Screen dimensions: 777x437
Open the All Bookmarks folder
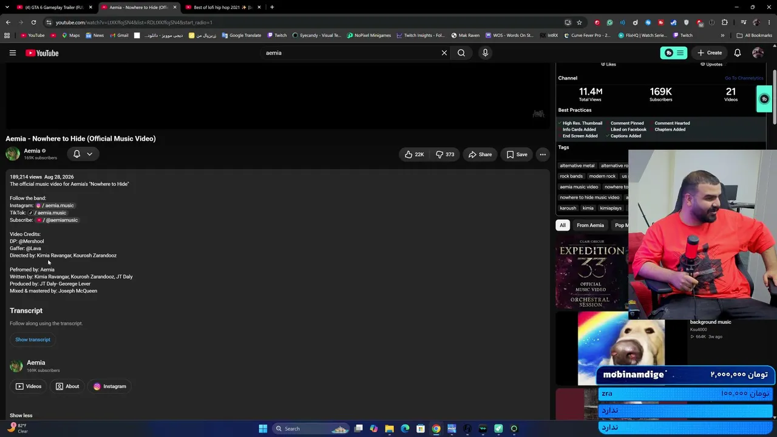(x=755, y=35)
